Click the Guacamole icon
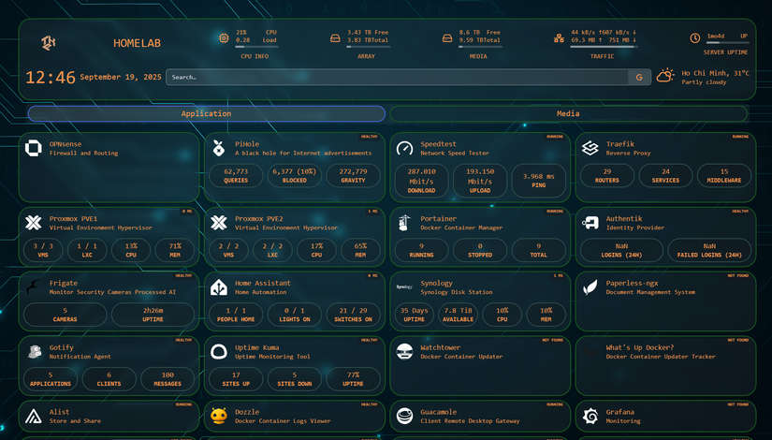This screenshot has width=772, height=440. pos(404,417)
